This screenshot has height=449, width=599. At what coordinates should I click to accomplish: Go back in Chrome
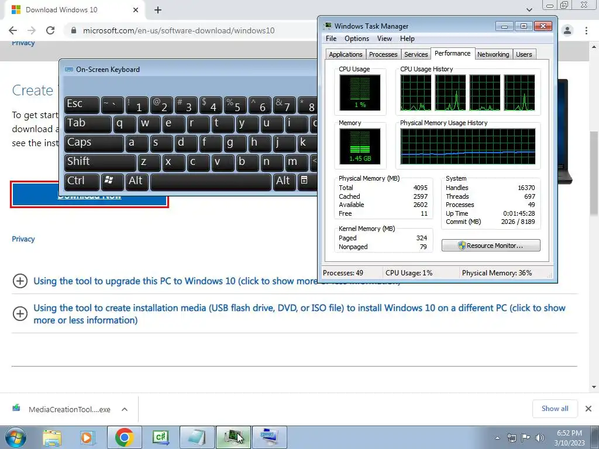[x=13, y=30]
